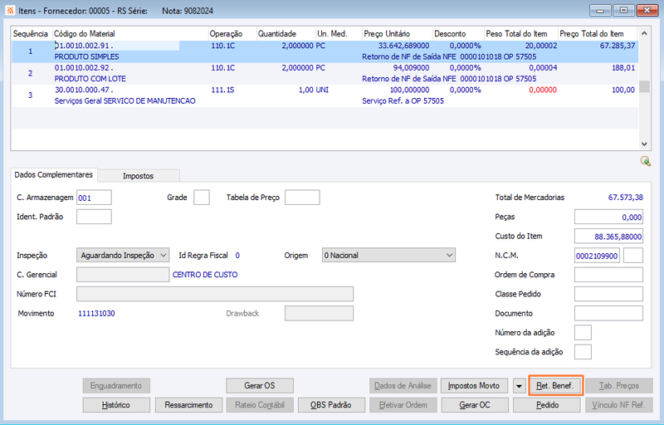664x425 pixels.
Task: Switch to the Impostos tab
Action: [139, 176]
